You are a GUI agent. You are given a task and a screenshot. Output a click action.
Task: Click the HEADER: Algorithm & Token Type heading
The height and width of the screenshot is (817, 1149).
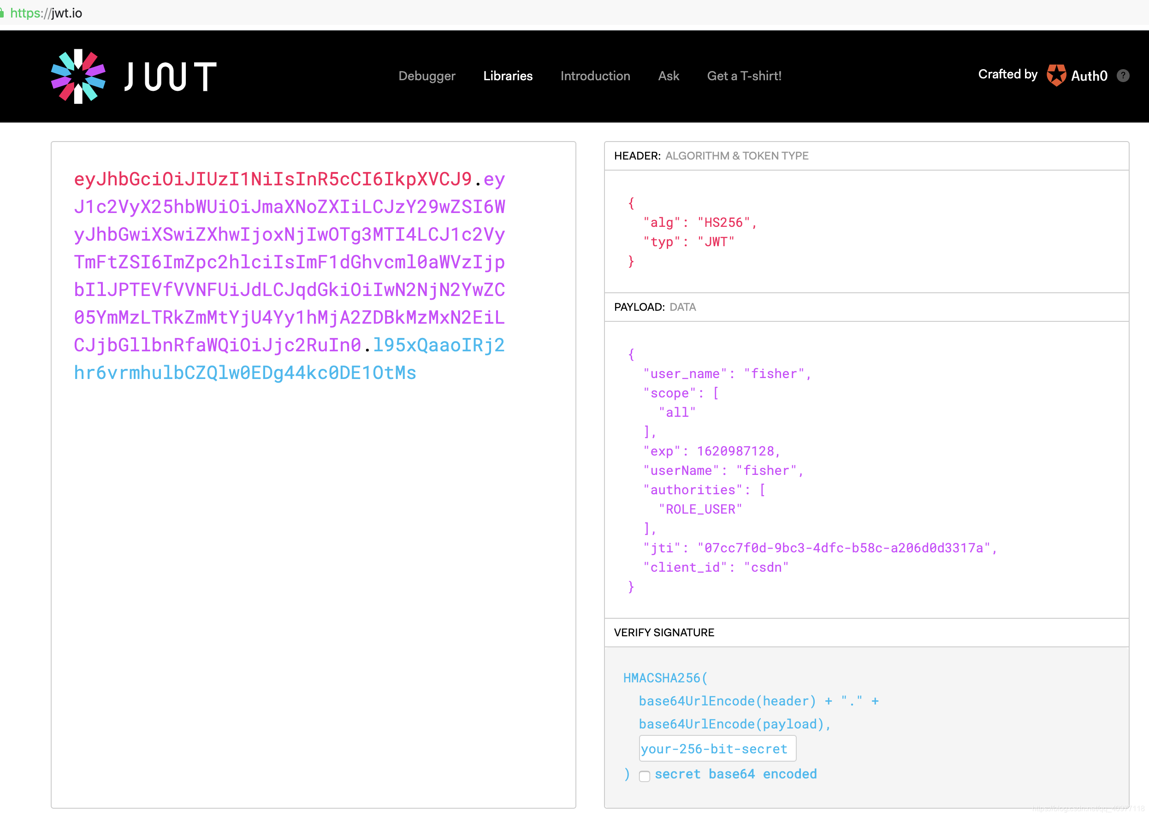pos(711,156)
